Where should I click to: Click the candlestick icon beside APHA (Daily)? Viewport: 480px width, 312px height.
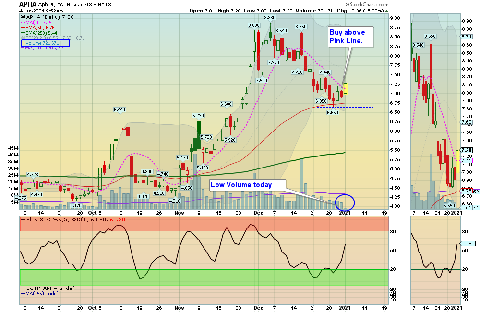[x=22, y=17]
